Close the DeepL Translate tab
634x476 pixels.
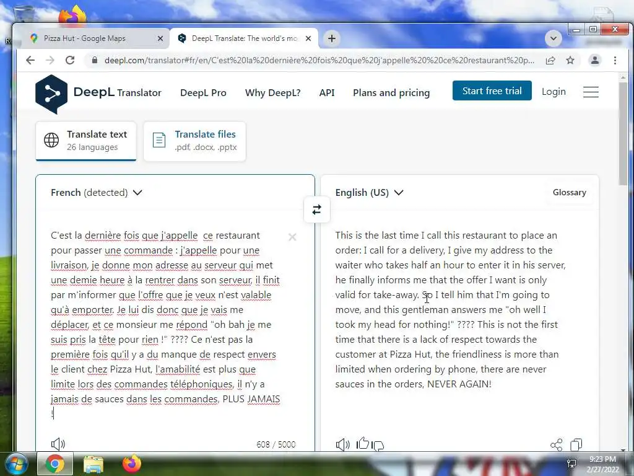308,38
